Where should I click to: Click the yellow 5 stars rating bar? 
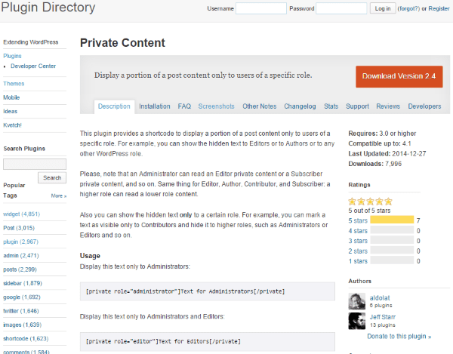point(391,220)
